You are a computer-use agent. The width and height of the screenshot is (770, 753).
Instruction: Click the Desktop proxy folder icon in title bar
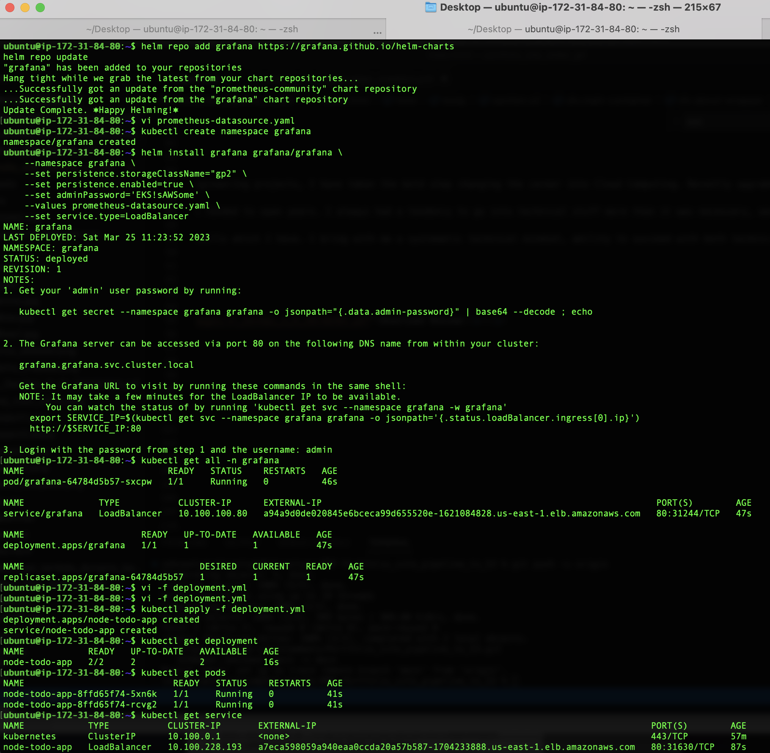pos(430,7)
